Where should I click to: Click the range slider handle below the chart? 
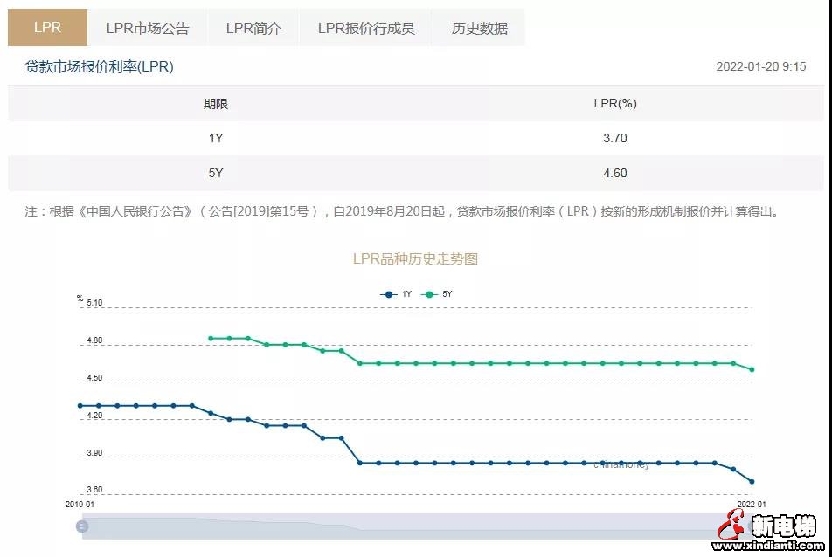click(81, 526)
